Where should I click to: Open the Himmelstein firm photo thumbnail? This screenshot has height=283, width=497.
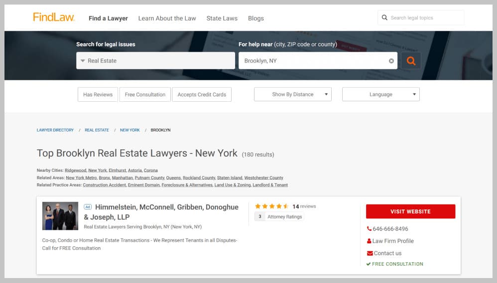[60, 216]
